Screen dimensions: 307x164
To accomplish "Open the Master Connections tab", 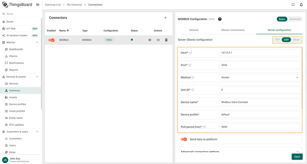I will 233,30.
